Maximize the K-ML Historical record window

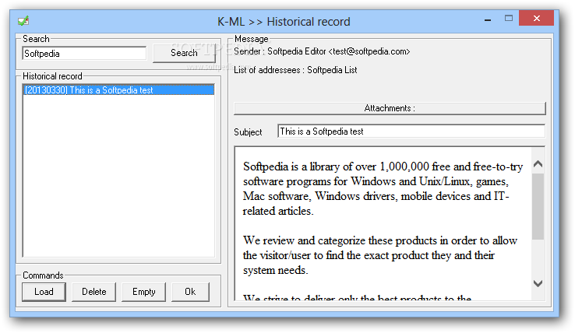[509, 19]
